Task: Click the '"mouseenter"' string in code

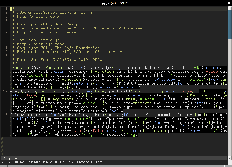Action: pos(76,119)
